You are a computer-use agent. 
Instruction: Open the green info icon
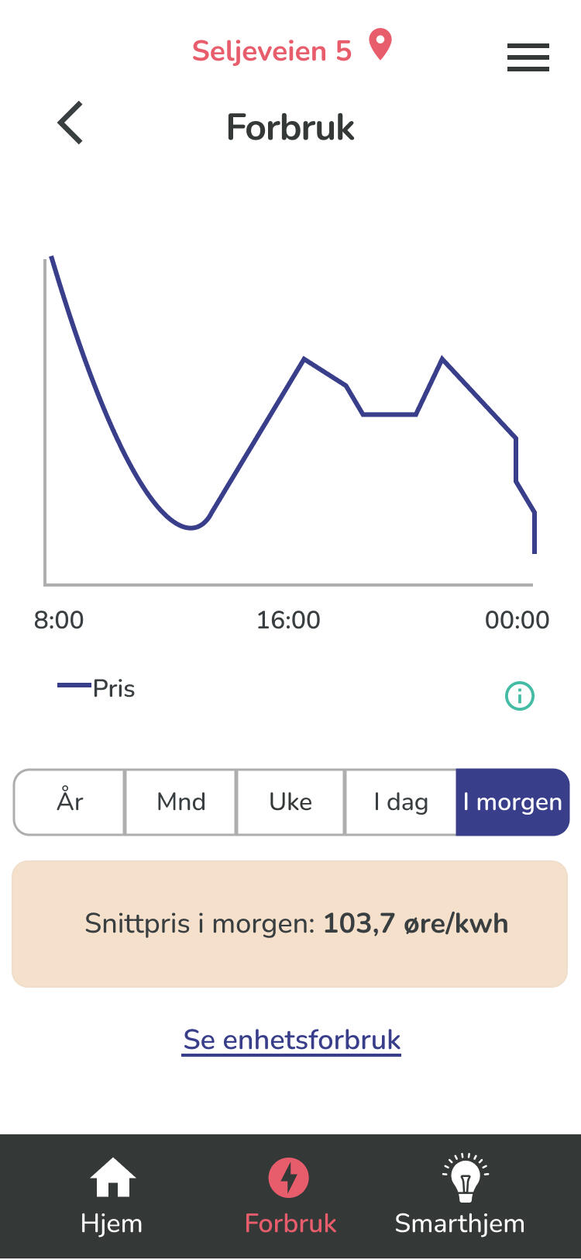coord(520,695)
